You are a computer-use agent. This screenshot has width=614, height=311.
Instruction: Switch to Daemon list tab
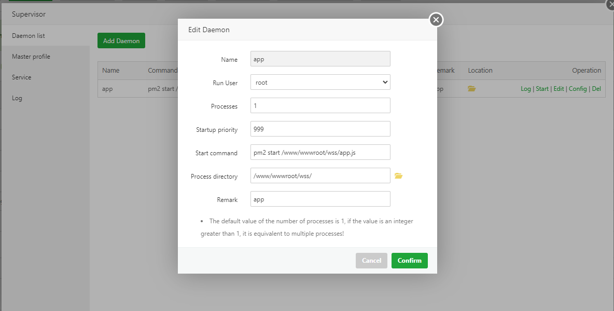coord(29,36)
